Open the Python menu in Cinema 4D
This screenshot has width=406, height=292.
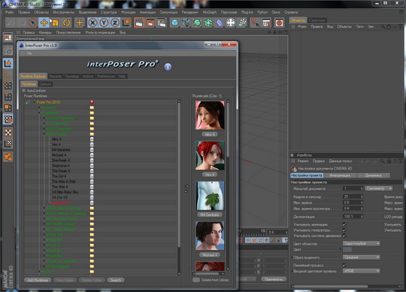coord(262,12)
